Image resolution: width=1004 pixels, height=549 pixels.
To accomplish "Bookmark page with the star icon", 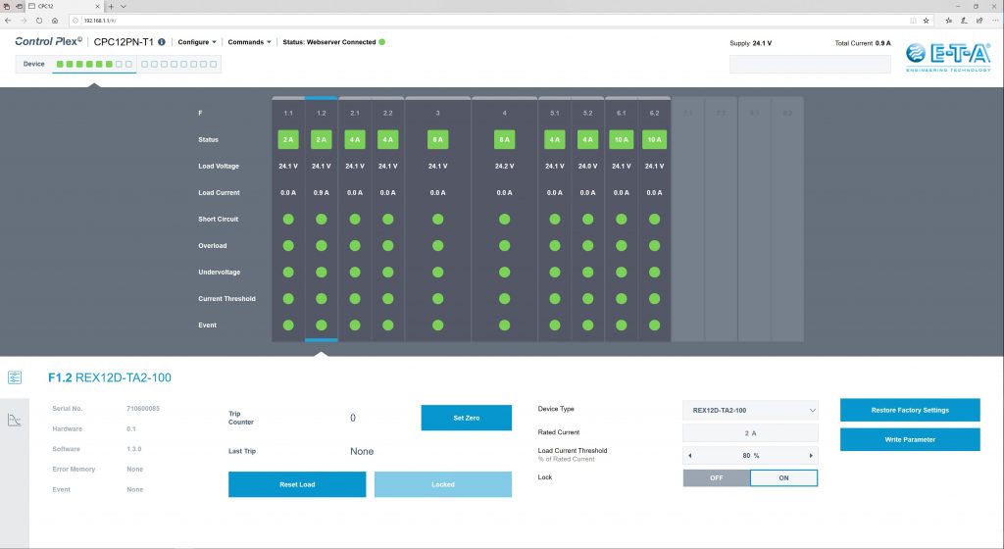I will pyautogui.click(x=926, y=20).
